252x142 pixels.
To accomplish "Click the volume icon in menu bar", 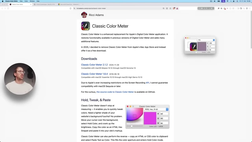I will (215, 1).
